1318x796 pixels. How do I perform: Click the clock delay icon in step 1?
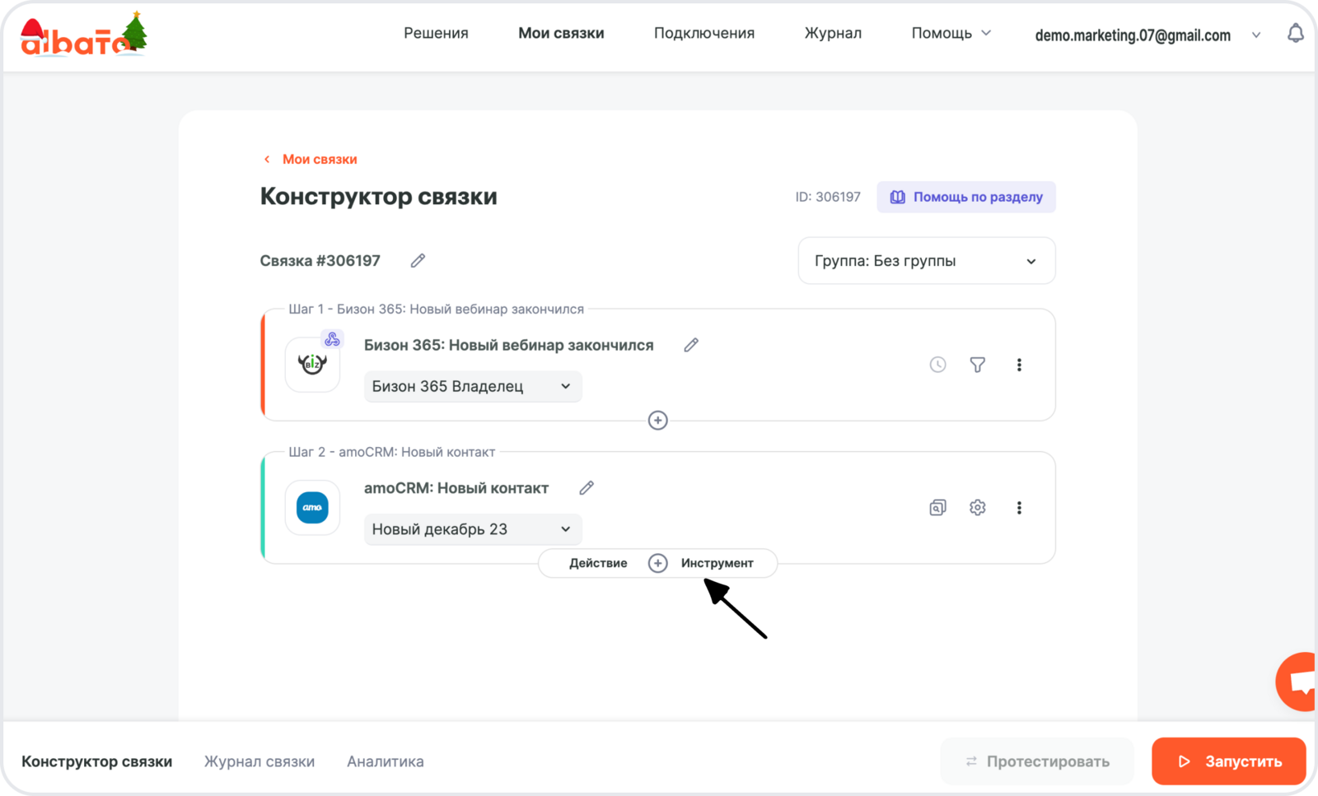pyautogui.click(x=937, y=365)
